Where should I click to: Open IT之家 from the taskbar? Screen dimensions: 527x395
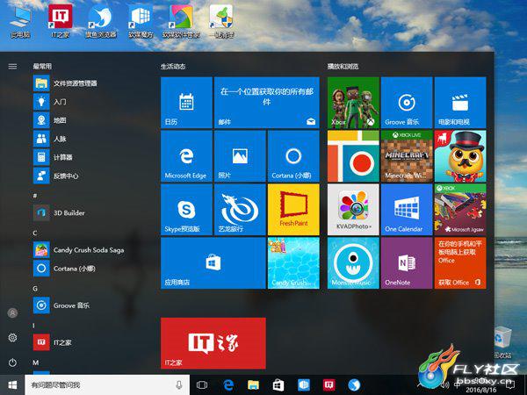pyautogui.click(x=329, y=385)
